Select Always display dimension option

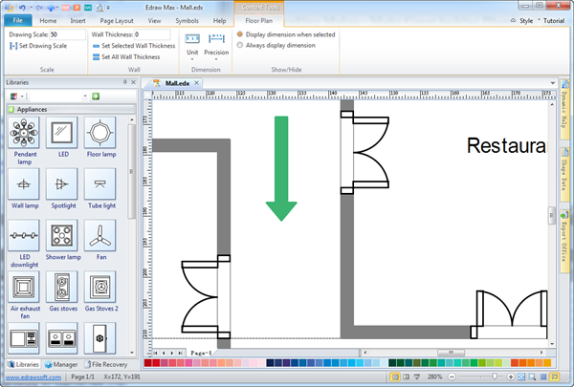click(x=240, y=45)
